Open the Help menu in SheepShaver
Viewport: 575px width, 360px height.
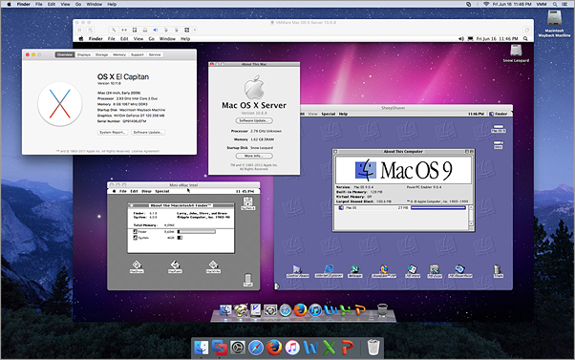343,114
